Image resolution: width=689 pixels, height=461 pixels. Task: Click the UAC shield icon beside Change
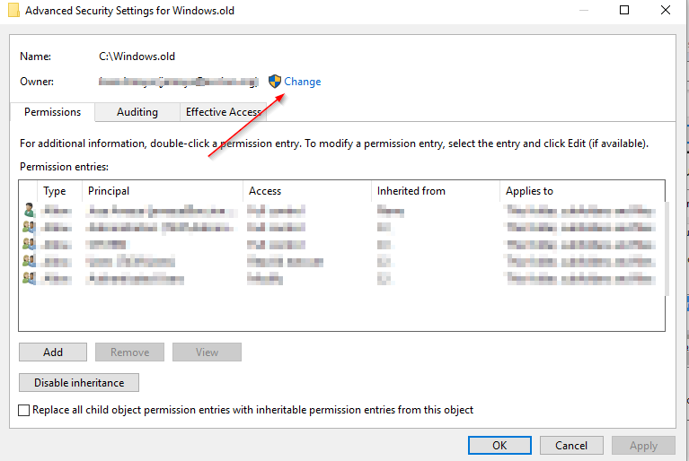275,81
